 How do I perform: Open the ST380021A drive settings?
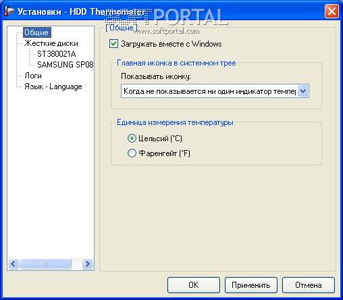point(56,54)
